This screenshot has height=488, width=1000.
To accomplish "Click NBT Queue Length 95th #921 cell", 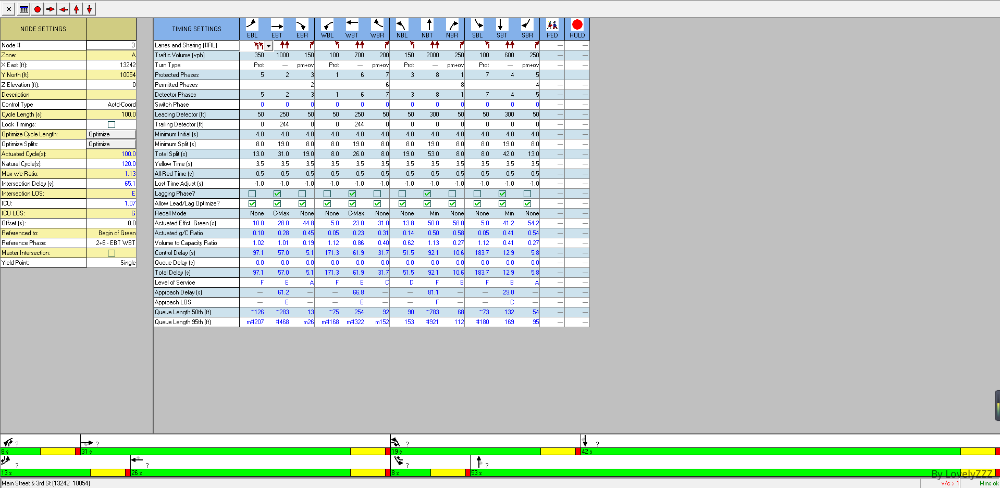I will point(427,322).
